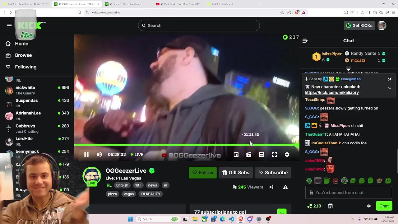Open File Explorer from taskbar
Image resolution: width=398 pixels, height=224 pixels.
coord(195,219)
